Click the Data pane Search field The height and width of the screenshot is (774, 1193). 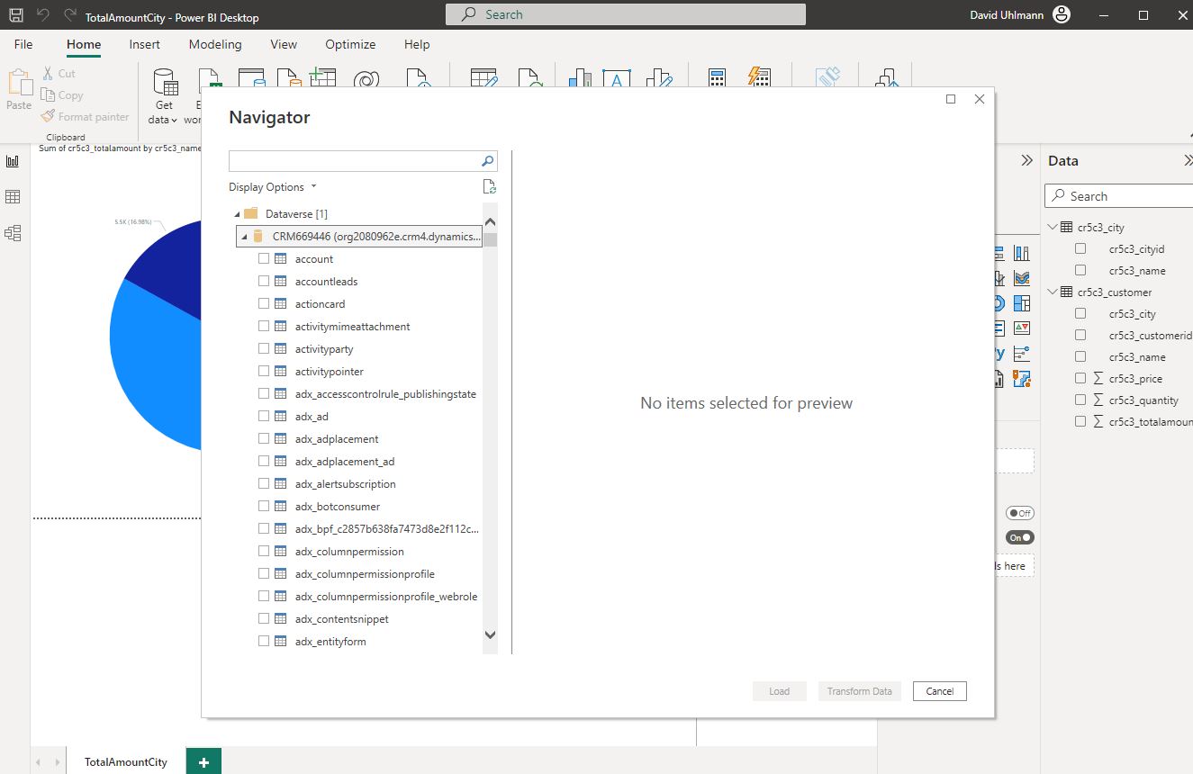pyautogui.click(x=1119, y=196)
